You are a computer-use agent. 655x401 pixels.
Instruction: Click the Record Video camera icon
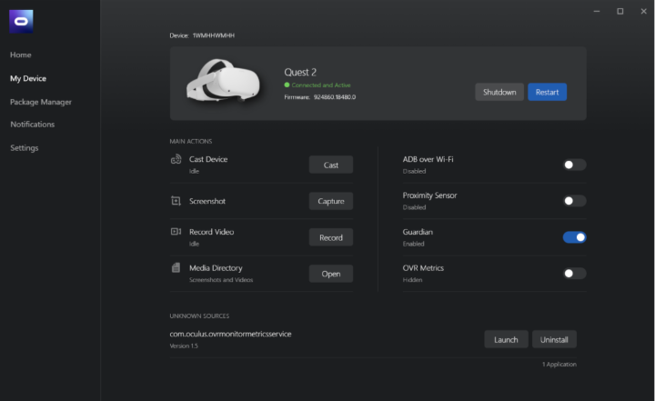tap(176, 233)
